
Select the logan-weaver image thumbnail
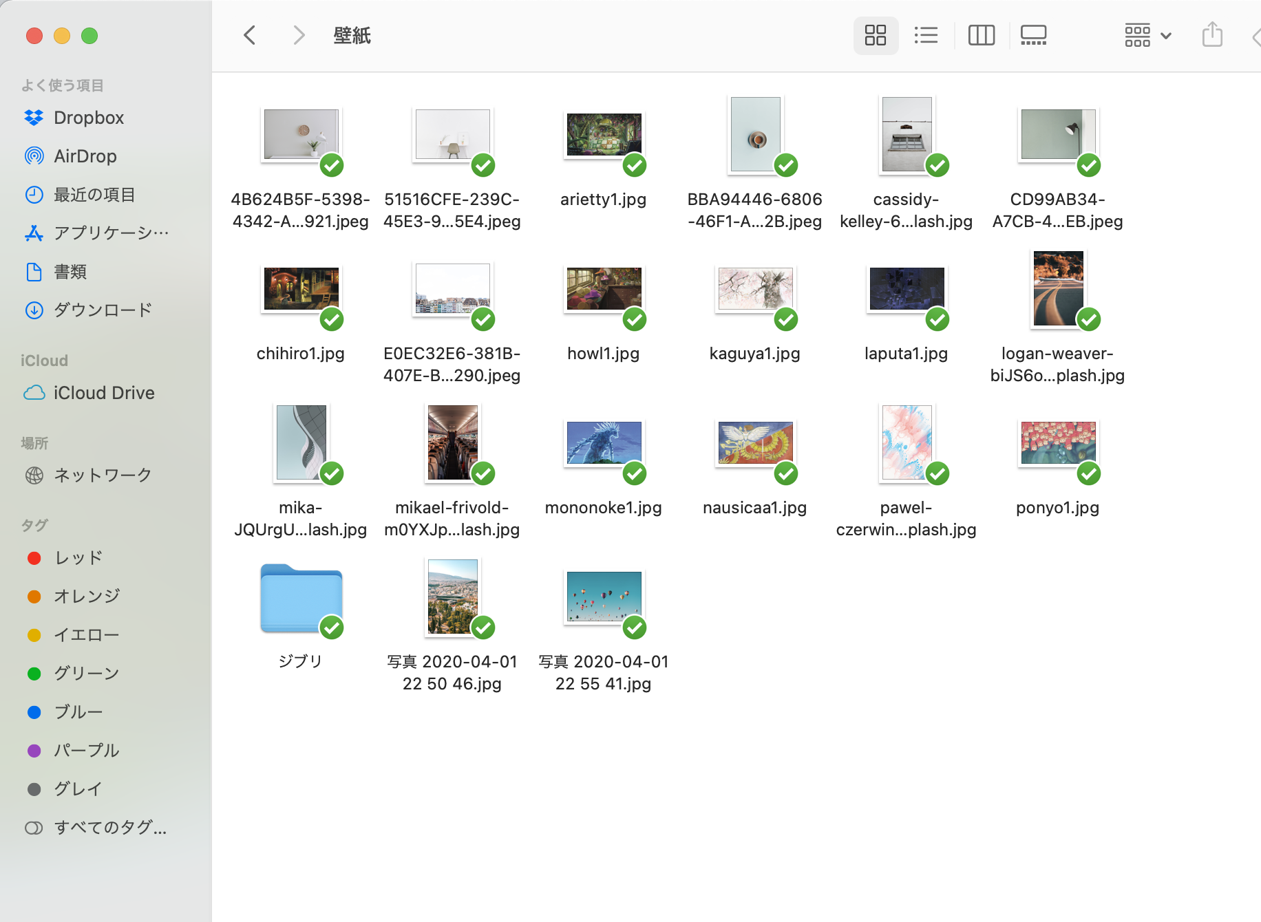click(1058, 288)
